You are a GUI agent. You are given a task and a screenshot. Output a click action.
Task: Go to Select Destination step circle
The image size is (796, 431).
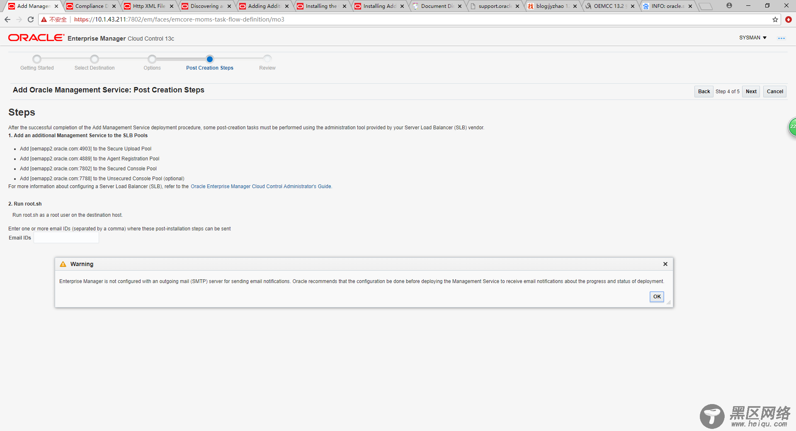point(95,59)
